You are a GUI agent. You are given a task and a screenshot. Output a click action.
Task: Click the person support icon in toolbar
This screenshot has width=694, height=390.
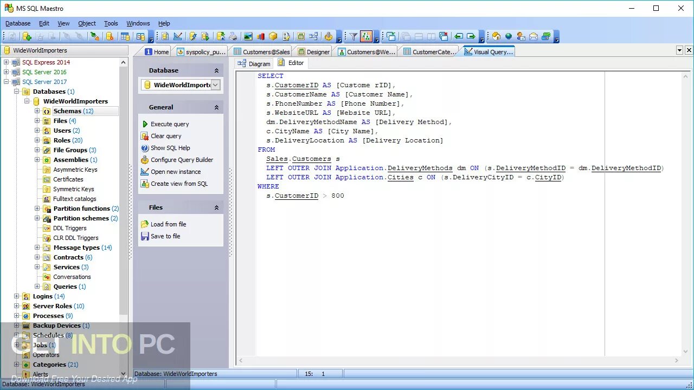pos(521,36)
